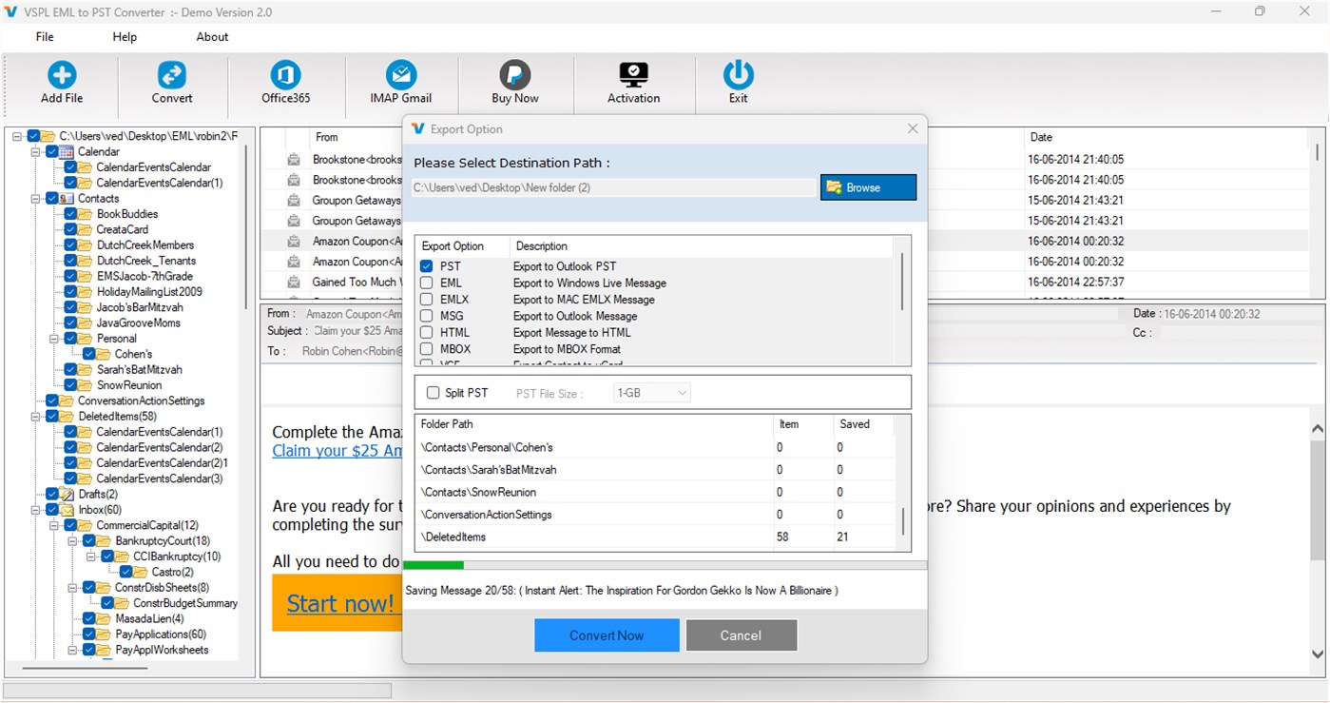Toggle the Split PST option
The width and height of the screenshot is (1330, 703).
433,392
